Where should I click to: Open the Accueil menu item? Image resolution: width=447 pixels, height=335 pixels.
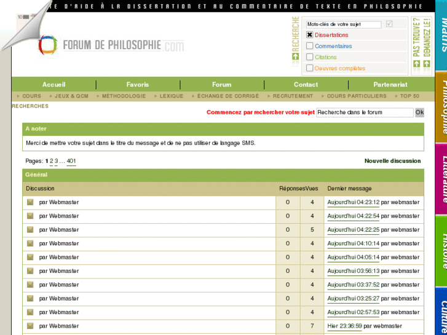pos(54,84)
